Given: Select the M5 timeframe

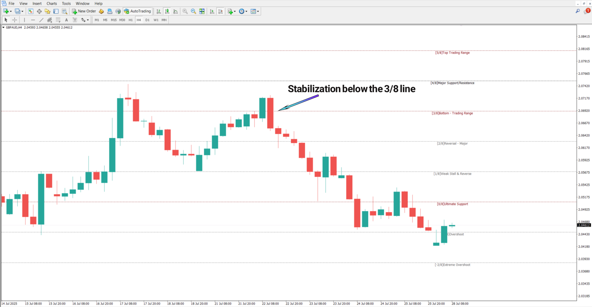Looking at the screenshot, I should (105, 20).
